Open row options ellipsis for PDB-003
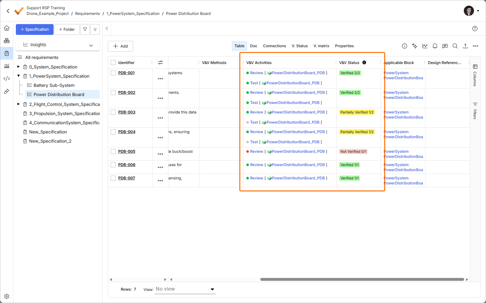This screenshot has height=303, width=486. tap(160, 118)
